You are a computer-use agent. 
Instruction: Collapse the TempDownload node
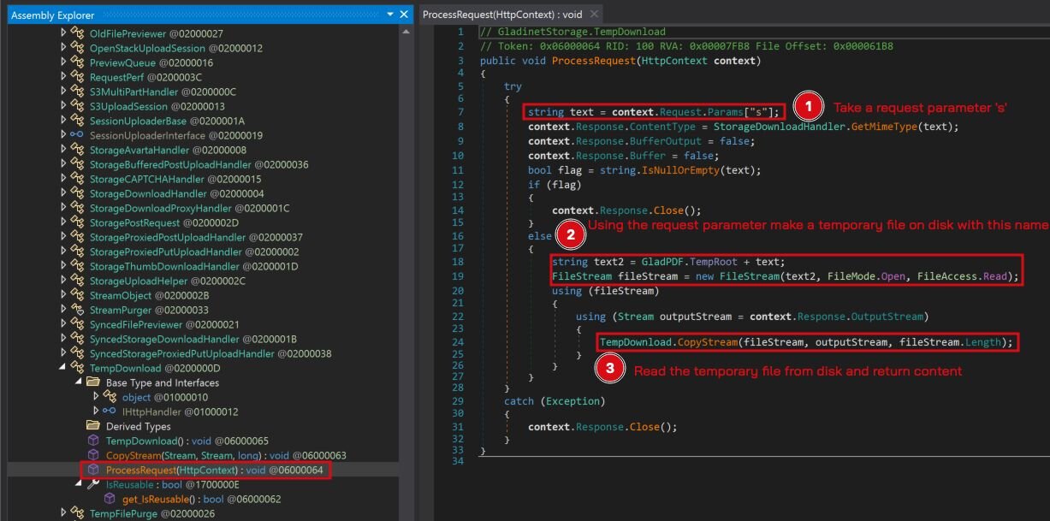coord(63,368)
